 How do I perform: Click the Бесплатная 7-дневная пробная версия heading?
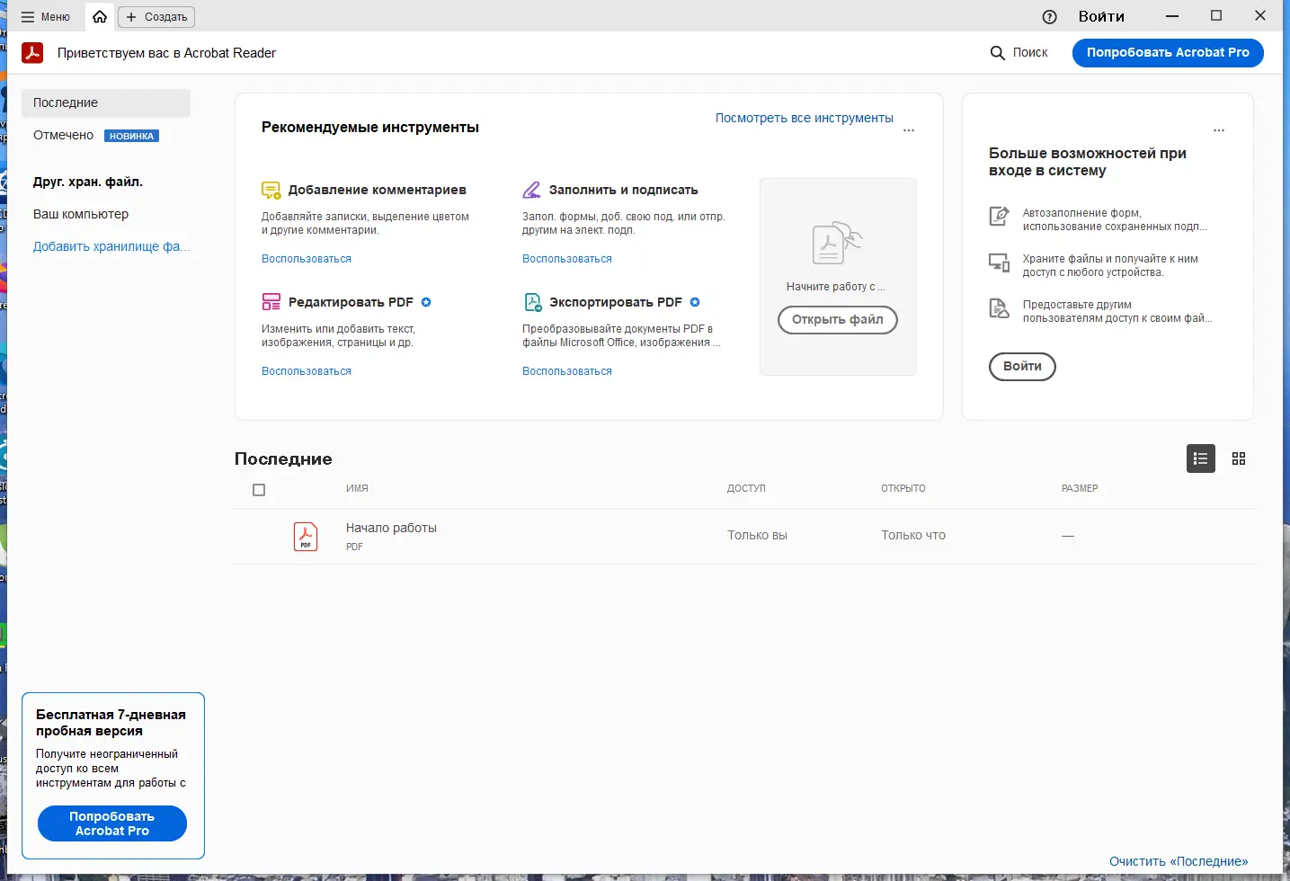pos(111,723)
